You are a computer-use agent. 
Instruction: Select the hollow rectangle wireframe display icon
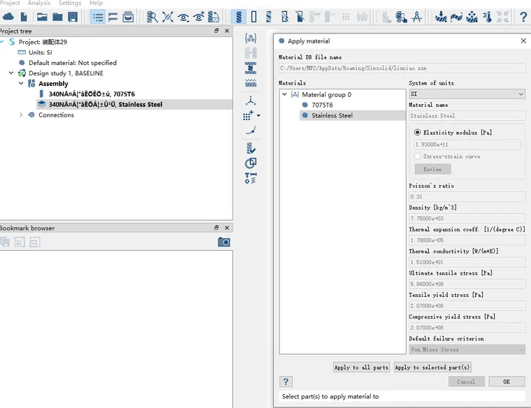(254, 17)
